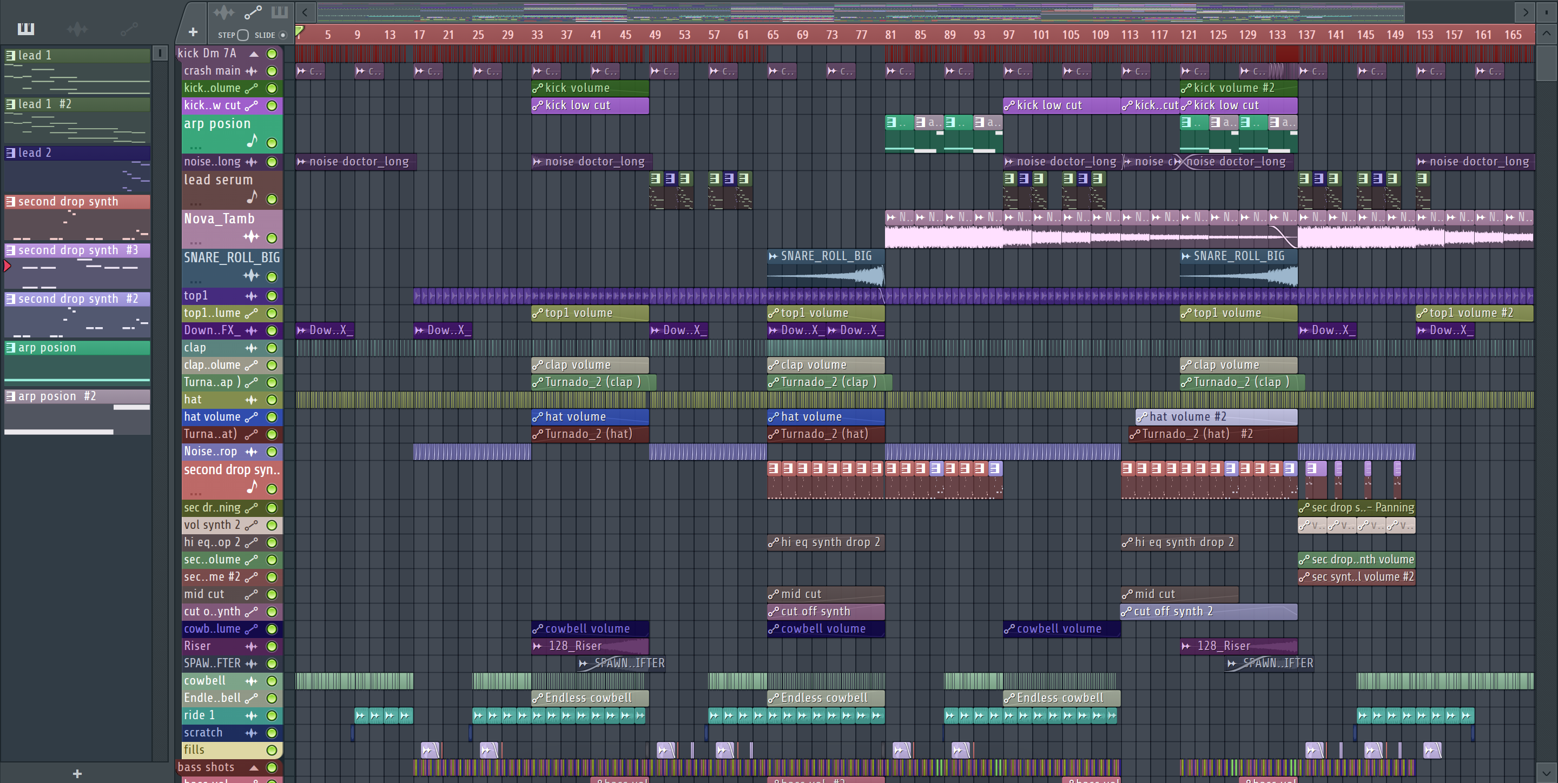Open lead serum track options dots
The image size is (1558, 783).
point(195,204)
